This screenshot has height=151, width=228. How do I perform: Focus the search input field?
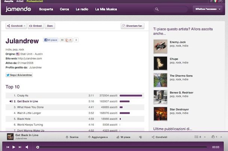pos(170,9)
